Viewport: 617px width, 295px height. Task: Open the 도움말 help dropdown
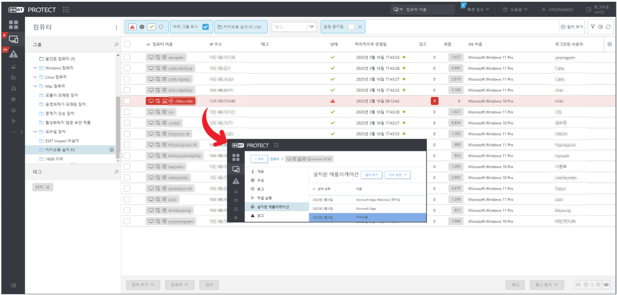click(515, 10)
